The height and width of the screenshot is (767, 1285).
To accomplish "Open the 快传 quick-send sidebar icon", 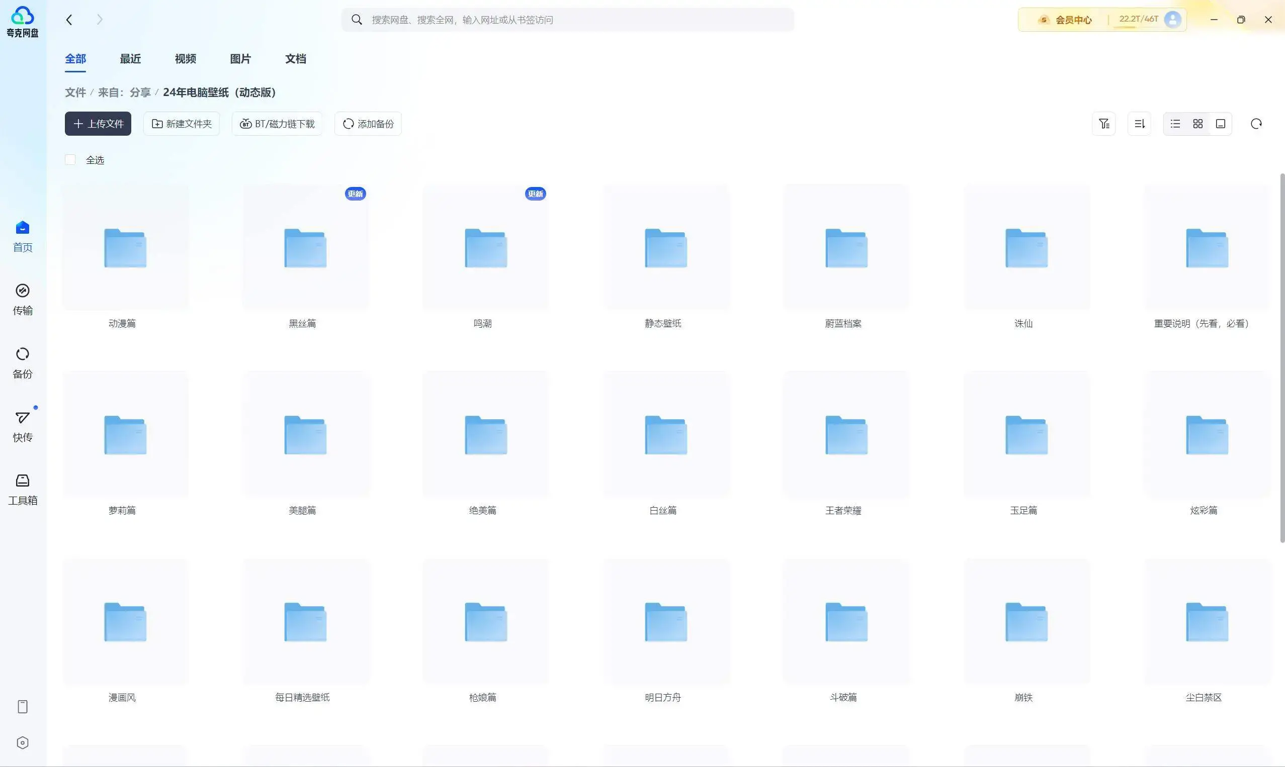I will (22, 418).
